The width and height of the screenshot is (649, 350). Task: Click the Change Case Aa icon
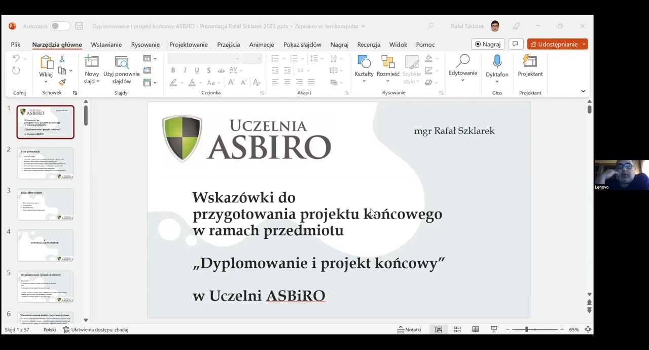[211, 82]
